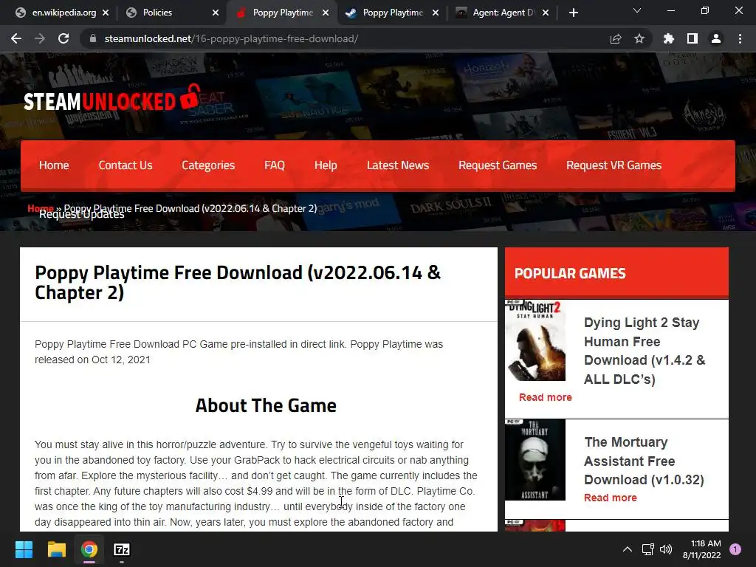Click the Dying Light 2 cover thumbnail
Viewport: 756px width, 567px height.
tap(535, 340)
